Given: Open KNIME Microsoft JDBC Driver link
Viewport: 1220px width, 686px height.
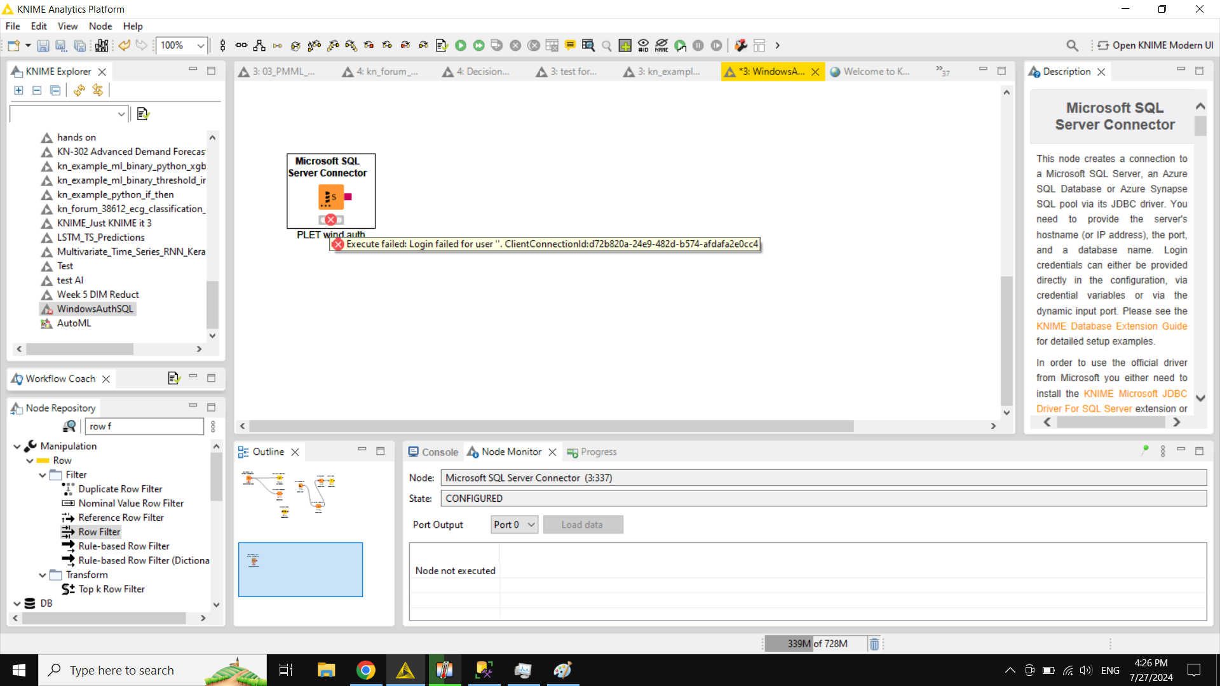Looking at the screenshot, I should point(1111,401).
